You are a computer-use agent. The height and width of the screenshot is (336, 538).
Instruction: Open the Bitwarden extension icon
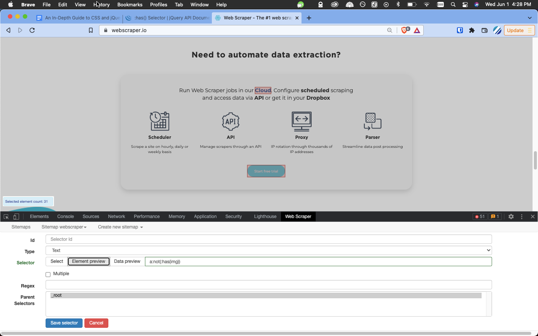[x=460, y=30]
